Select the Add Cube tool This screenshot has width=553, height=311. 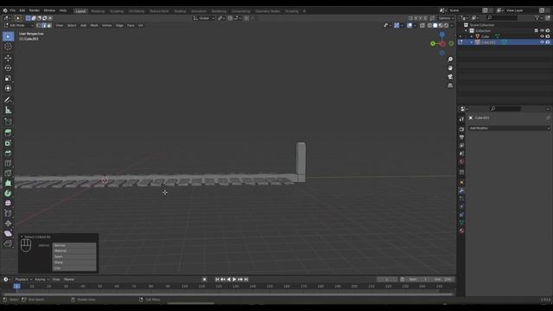click(x=8, y=122)
